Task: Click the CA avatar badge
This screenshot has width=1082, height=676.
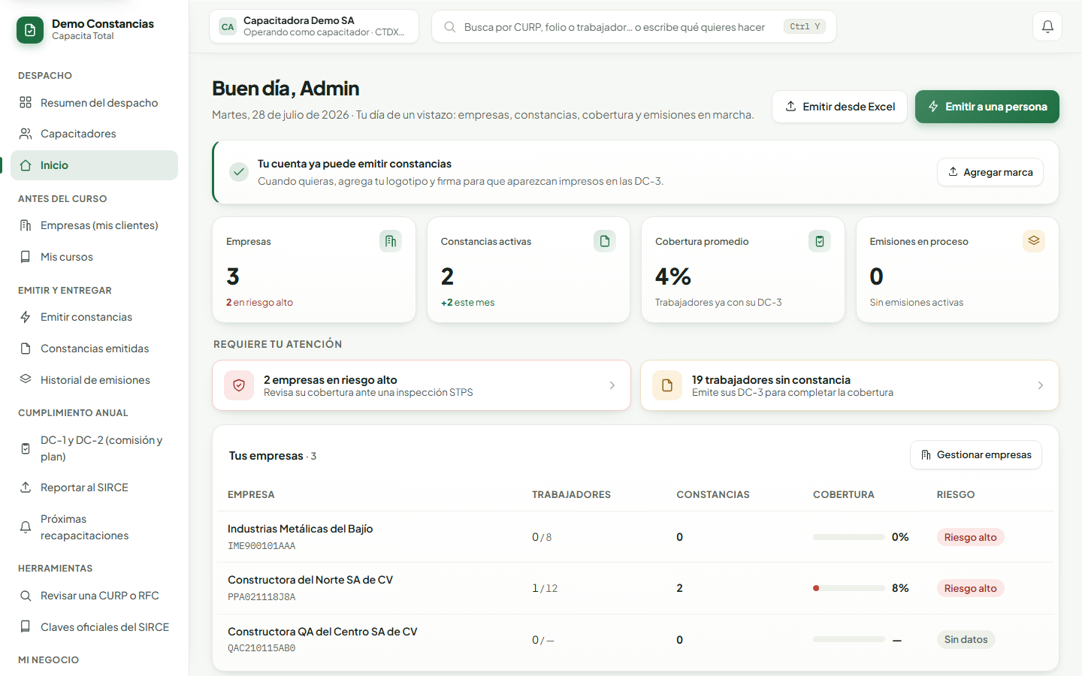Action: pos(228,27)
